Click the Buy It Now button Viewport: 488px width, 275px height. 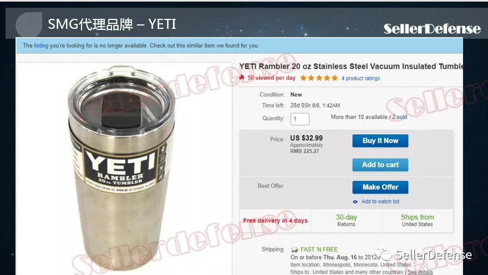pyautogui.click(x=380, y=141)
